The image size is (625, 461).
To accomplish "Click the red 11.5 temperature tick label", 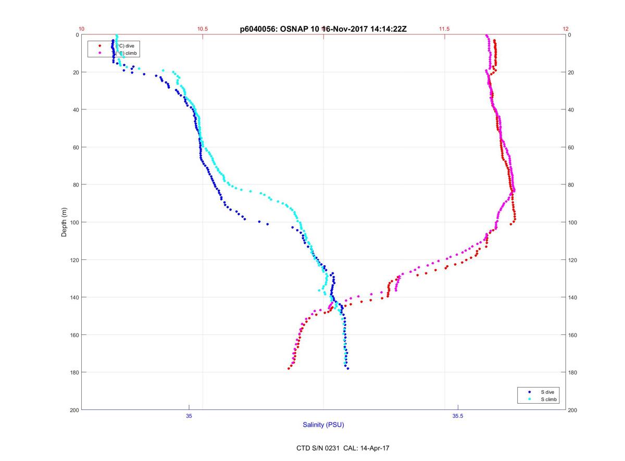I will click(x=444, y=29).
